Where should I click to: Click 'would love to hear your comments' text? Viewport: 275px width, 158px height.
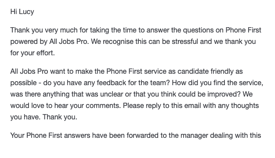pyautogui.click(x=65, y=106)
